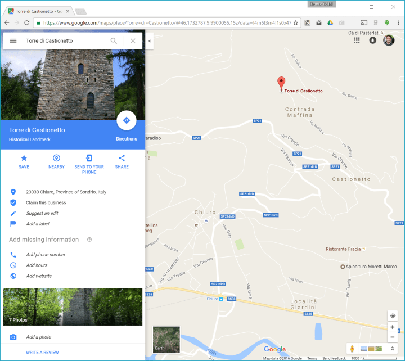This screenshot has width=405, height=361.
Task: Reload the page
Action: pyautogui.click(x=26, y=22)
